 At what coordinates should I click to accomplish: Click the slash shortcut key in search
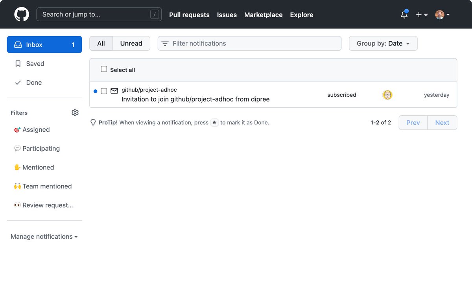(x=155, y=15)
